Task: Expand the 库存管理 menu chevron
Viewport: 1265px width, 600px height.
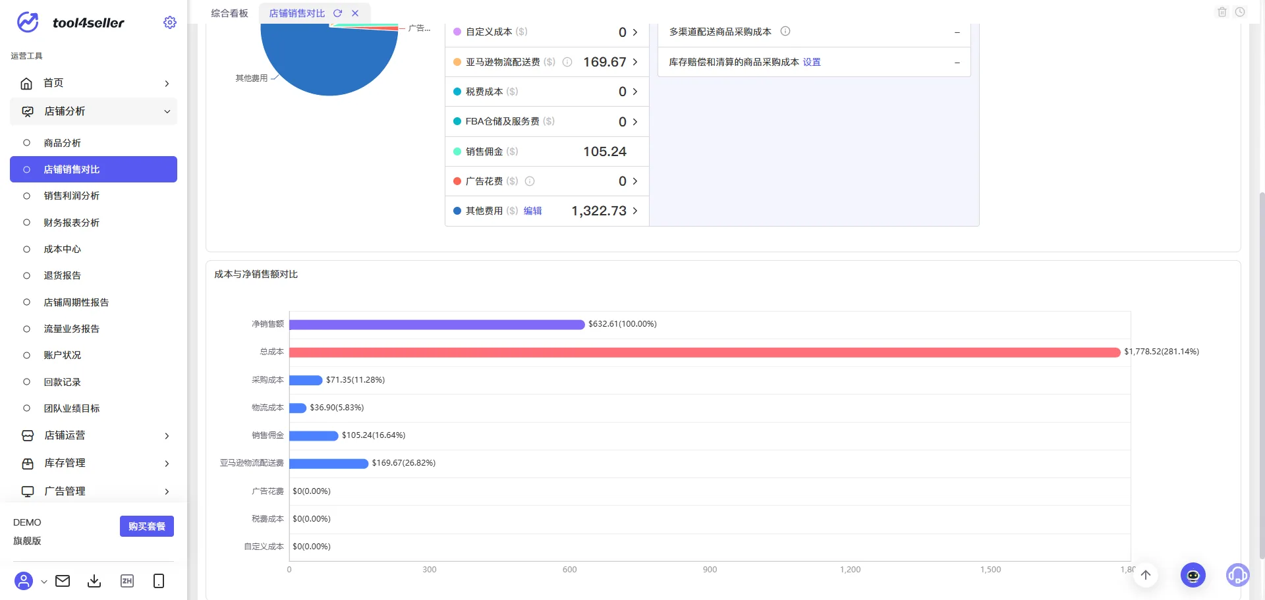Action: pos(167,464)
